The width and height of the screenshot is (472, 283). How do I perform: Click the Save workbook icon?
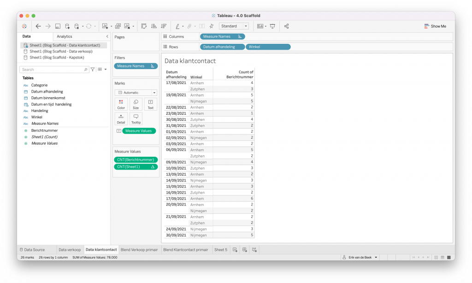coord(58,26)
